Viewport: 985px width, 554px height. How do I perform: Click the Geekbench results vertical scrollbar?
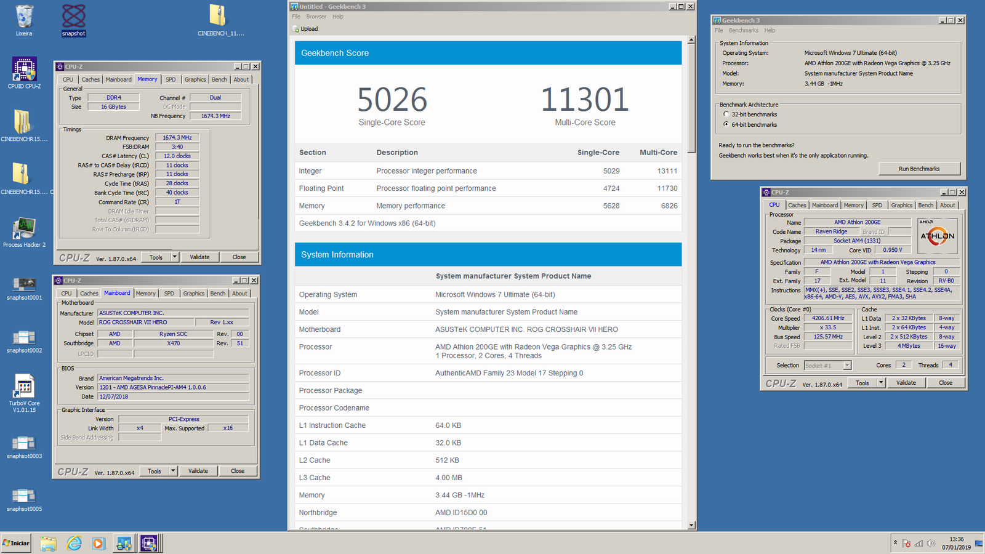click(x=691, y=98)
